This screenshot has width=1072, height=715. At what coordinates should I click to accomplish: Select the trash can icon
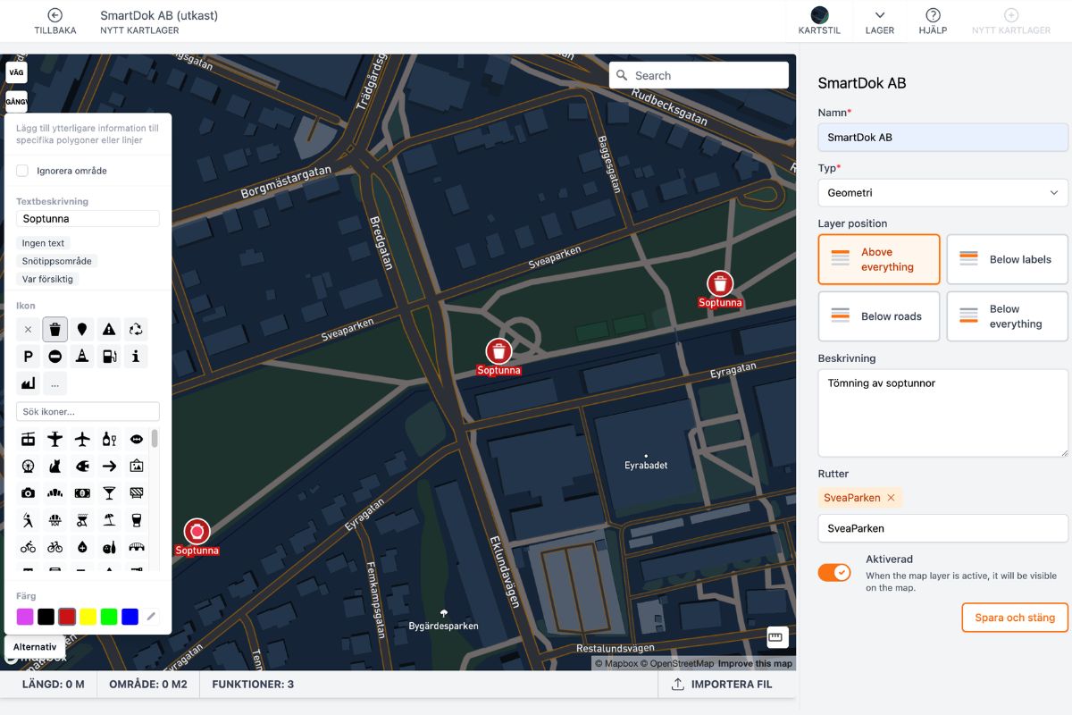pyautogui.click(x=55, y=330)
